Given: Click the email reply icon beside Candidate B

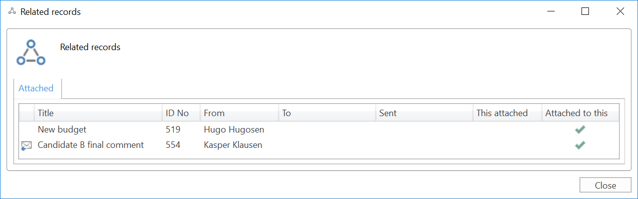Looking at the screenshot, I should [26, 145].
